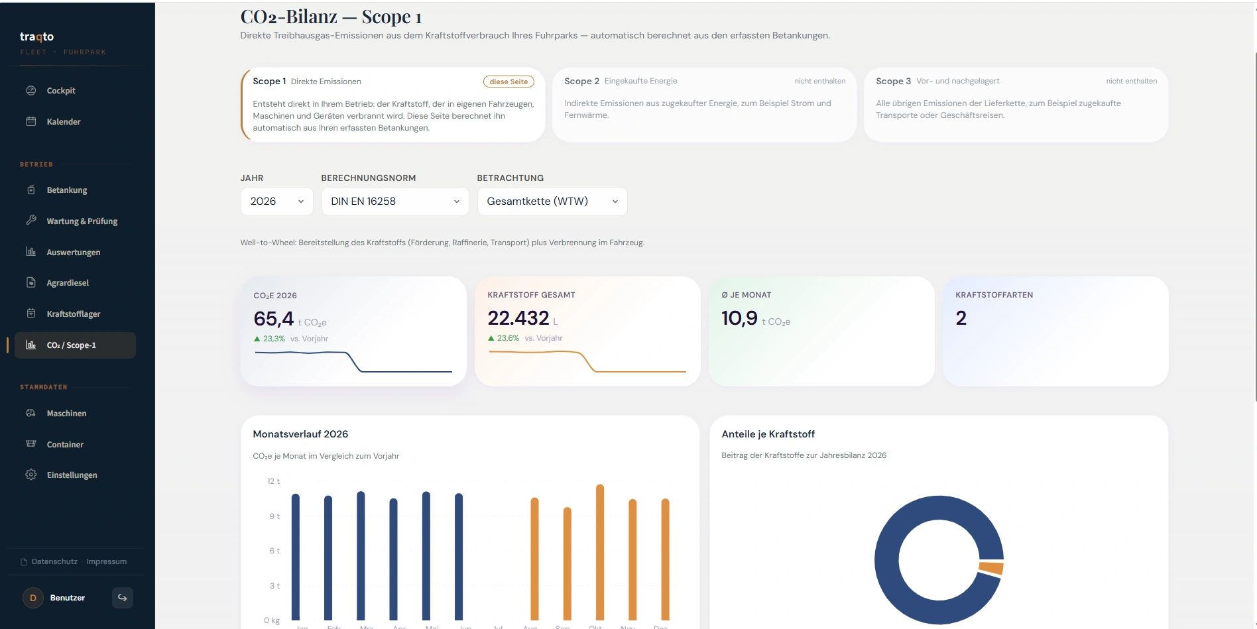Screen dimensions: 1257x629
Task: Open Betankung fuel icon in sidebar
Action: pos(30,190)
